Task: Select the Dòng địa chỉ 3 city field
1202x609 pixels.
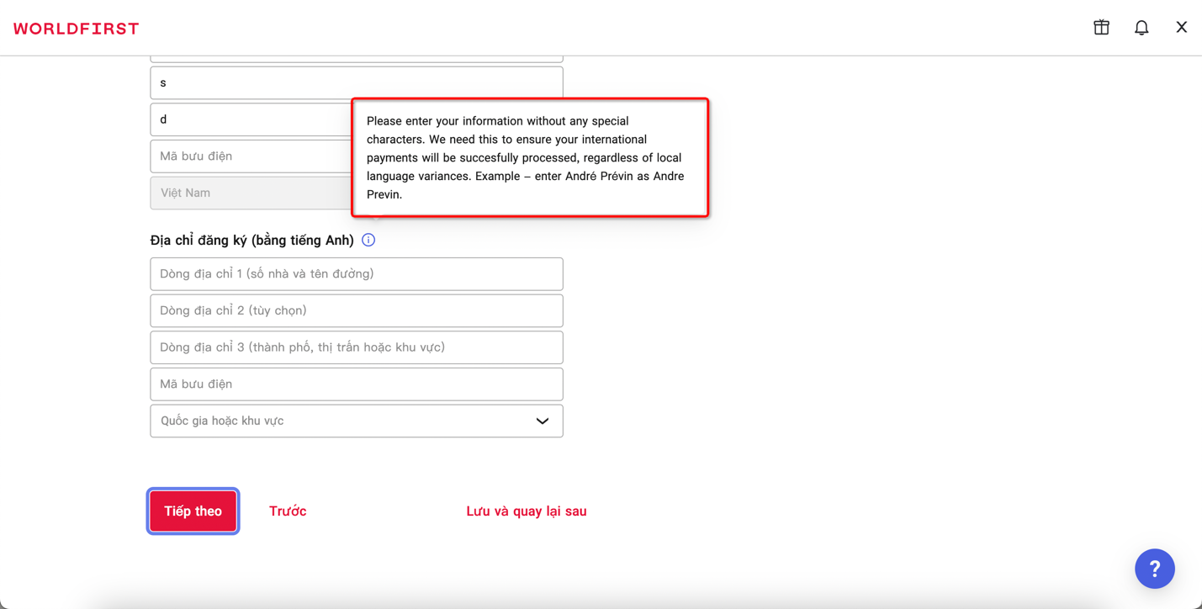Action: (356, 347)
